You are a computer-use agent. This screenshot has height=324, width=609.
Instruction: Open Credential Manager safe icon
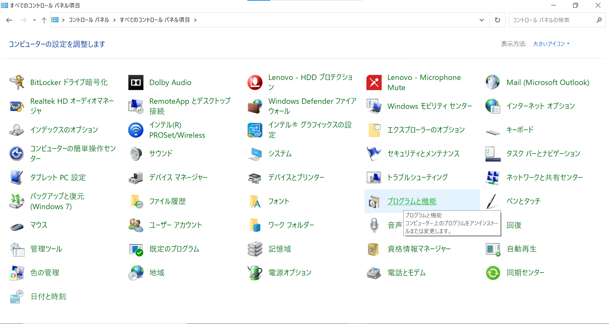point(374,249)
